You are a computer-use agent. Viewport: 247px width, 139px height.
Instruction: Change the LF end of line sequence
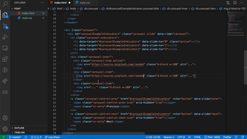189,137
